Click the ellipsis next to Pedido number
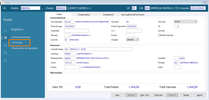The width and height of the screenshot is (209, 100). pos(43,9)
